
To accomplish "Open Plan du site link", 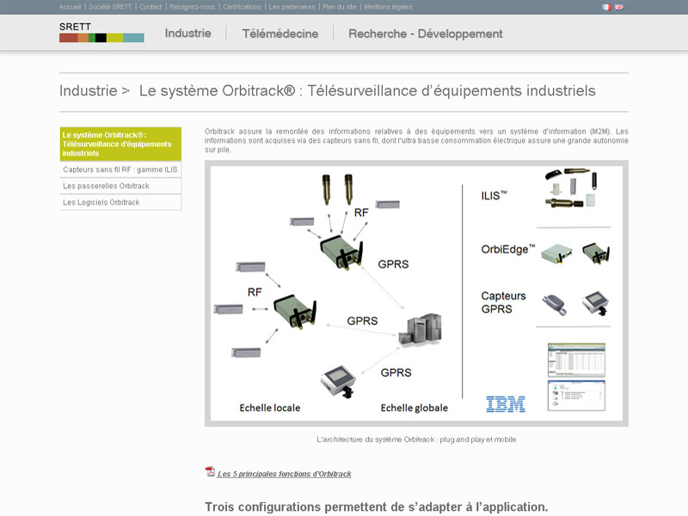I will click(x=339, y=7).
